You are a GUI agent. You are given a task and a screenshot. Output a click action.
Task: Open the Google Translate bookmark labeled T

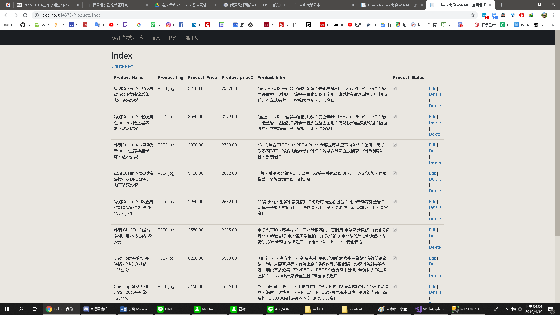pos(100,25)
